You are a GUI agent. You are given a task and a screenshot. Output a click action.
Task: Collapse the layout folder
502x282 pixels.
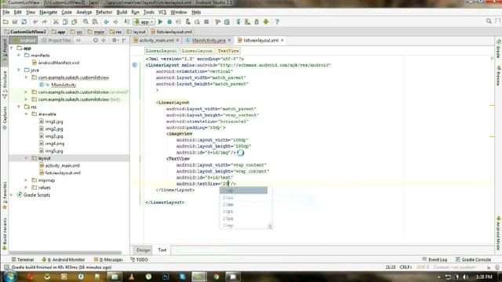coord(26,158)
